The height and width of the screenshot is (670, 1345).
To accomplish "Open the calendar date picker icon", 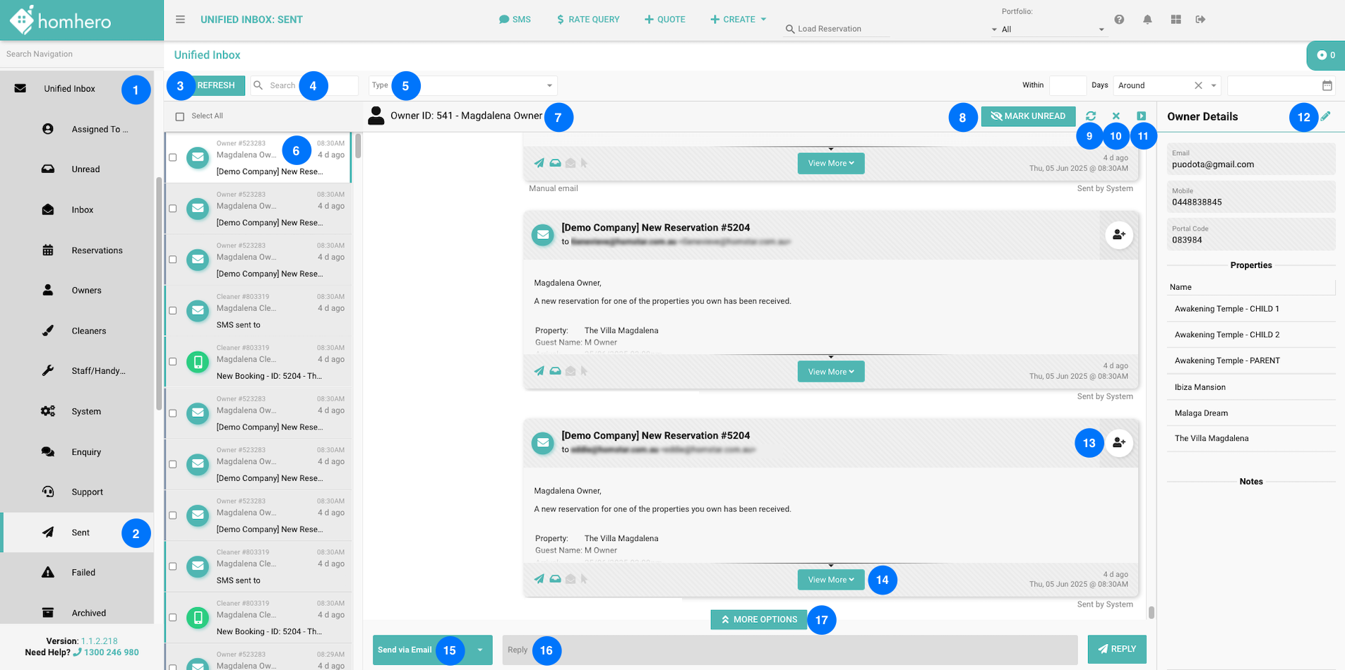I will pyautogui.click(x=1327, y=85).
